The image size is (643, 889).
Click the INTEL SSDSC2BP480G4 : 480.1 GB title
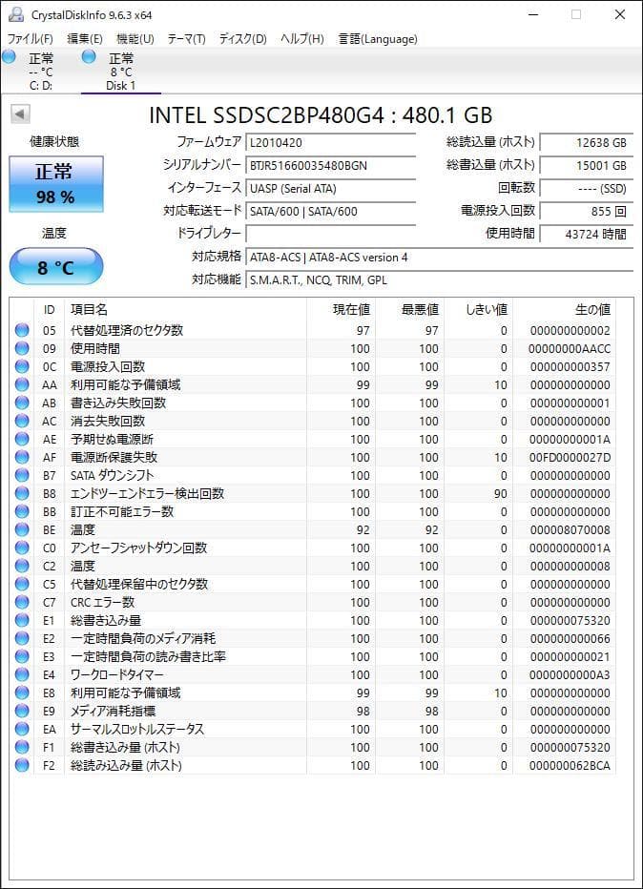pos(321,115)
